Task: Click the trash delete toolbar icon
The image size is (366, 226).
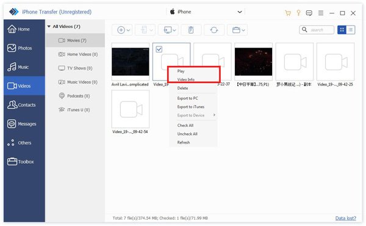Action: point(191,30)
